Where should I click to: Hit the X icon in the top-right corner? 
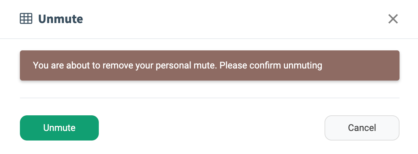pos(393,19)
